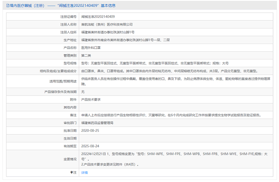
Task: Click the 注册人住所 address value
Action: coord(108,32)
